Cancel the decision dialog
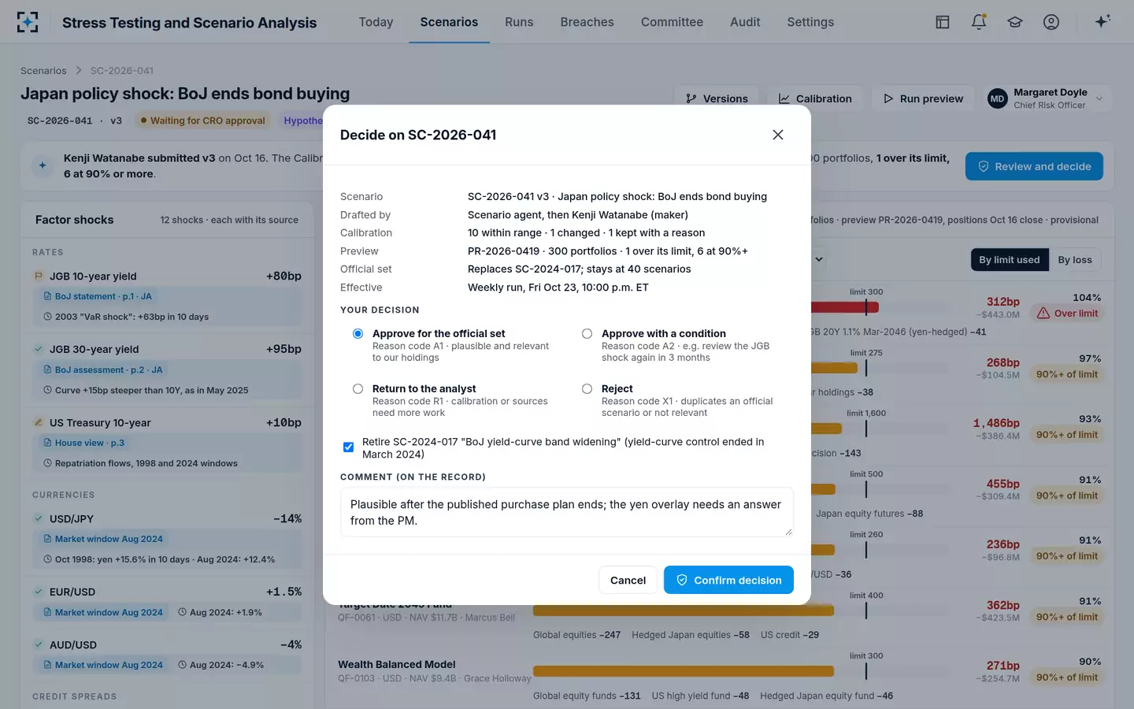The image size is (1134, 709). 628,580
